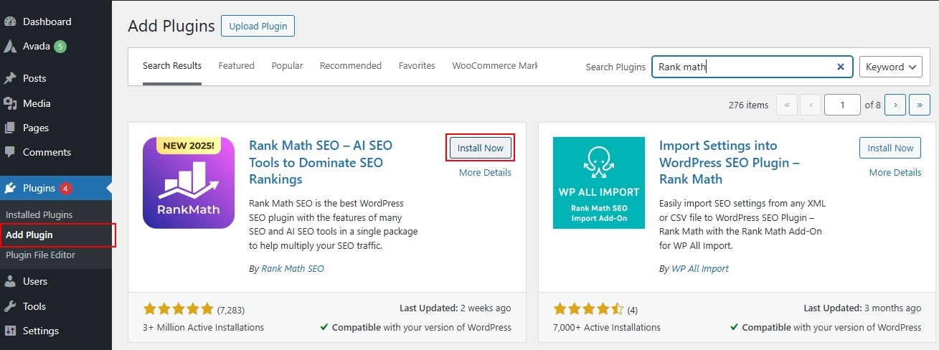
Task: Go to next page of results
Action: click(895, 105)
